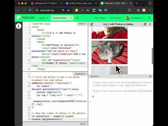Collapse the HTML editor dropdown
This screenshot has width=168, height=126.
(x=82, y=24)
